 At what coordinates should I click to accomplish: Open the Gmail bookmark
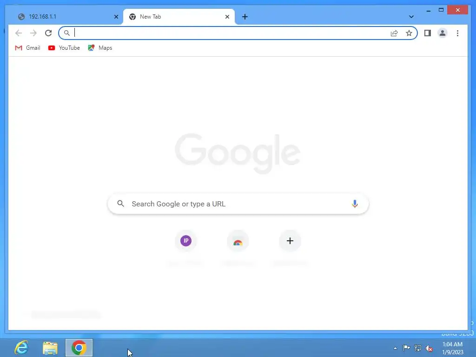[27, 48]
